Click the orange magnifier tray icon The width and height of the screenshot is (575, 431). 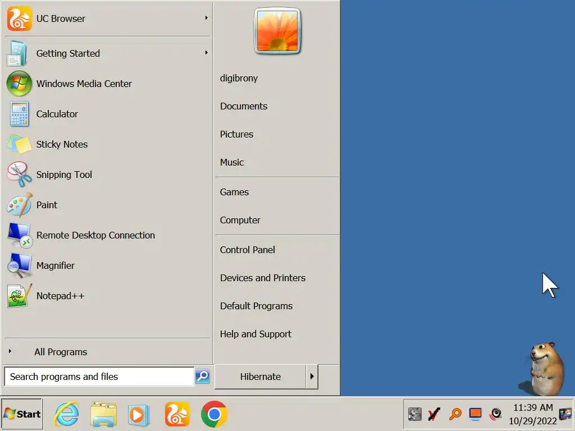click(455, 414)
